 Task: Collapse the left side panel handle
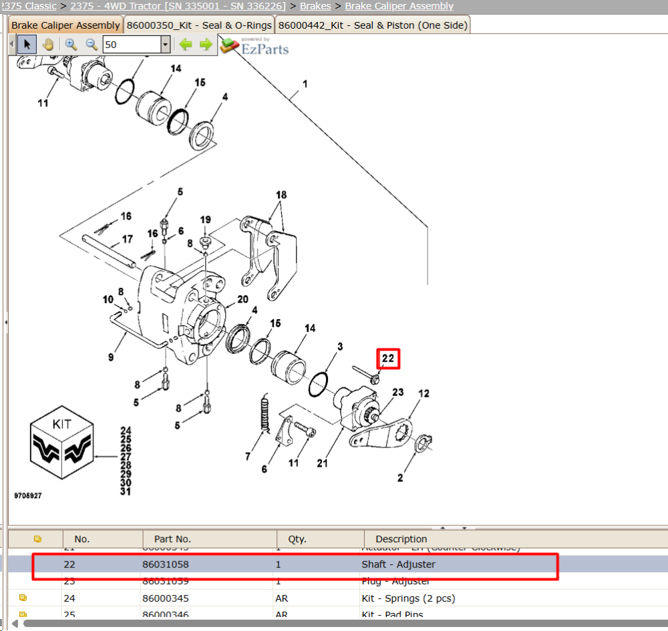click(x=5, y=323)
